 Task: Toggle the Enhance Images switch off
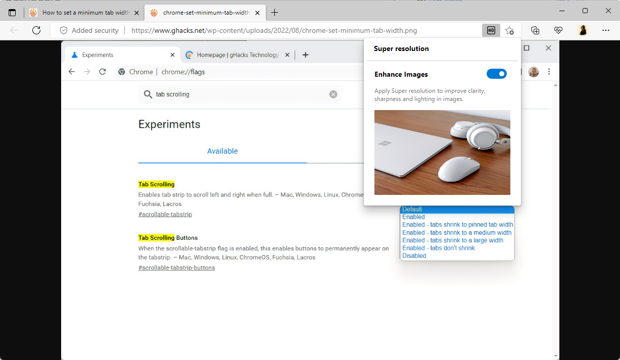(497, 74)
